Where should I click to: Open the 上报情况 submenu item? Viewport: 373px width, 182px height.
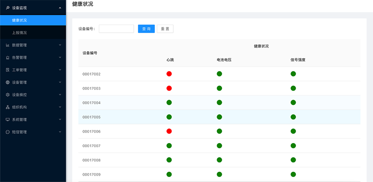33,33
